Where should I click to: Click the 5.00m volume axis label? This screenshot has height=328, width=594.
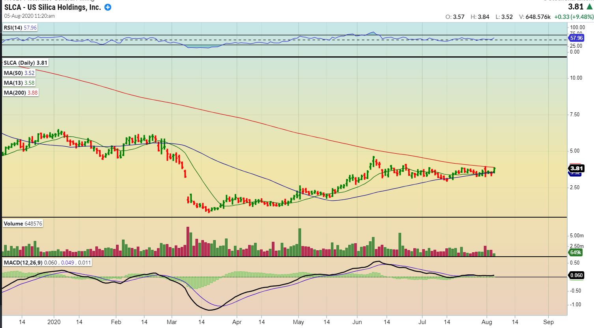point(577,235)
